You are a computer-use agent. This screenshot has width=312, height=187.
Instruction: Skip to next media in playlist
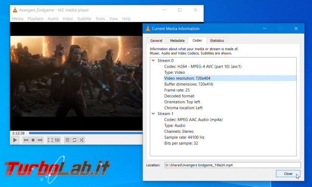[x=40, y=140]
